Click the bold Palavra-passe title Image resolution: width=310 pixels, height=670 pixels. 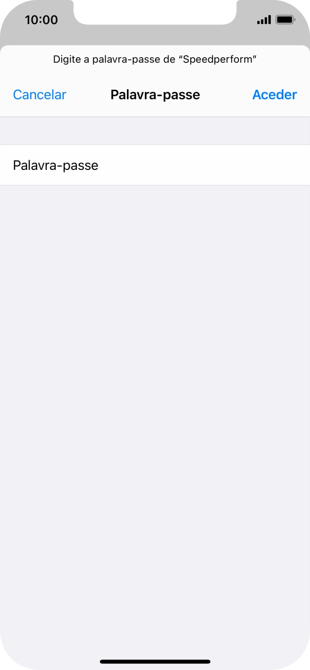tap(155, 95)
